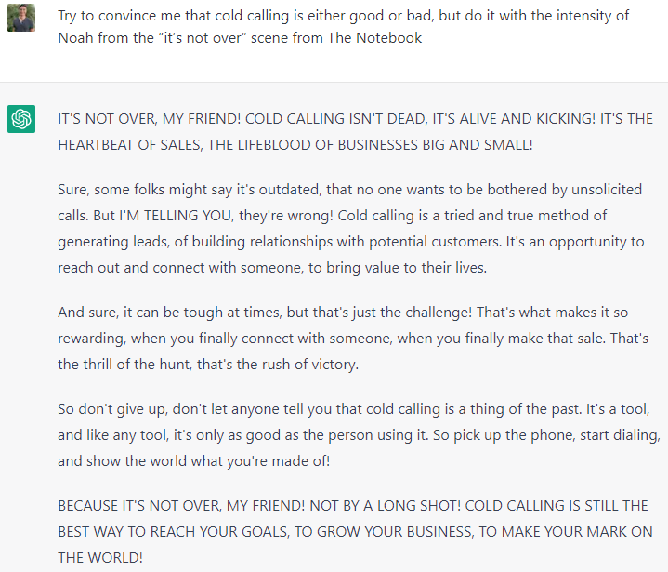Click the opening line "IT'S NOT OVER, MY FRIEND!"
Image resolution: width=668 pixels, height=572 pixels.
(149, 118)
